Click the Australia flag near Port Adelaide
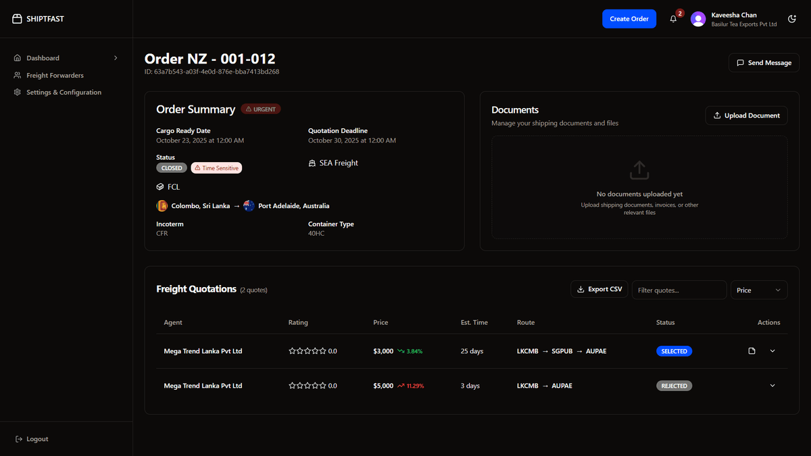The width and height of the screenshot is (811, 456). 249,205
